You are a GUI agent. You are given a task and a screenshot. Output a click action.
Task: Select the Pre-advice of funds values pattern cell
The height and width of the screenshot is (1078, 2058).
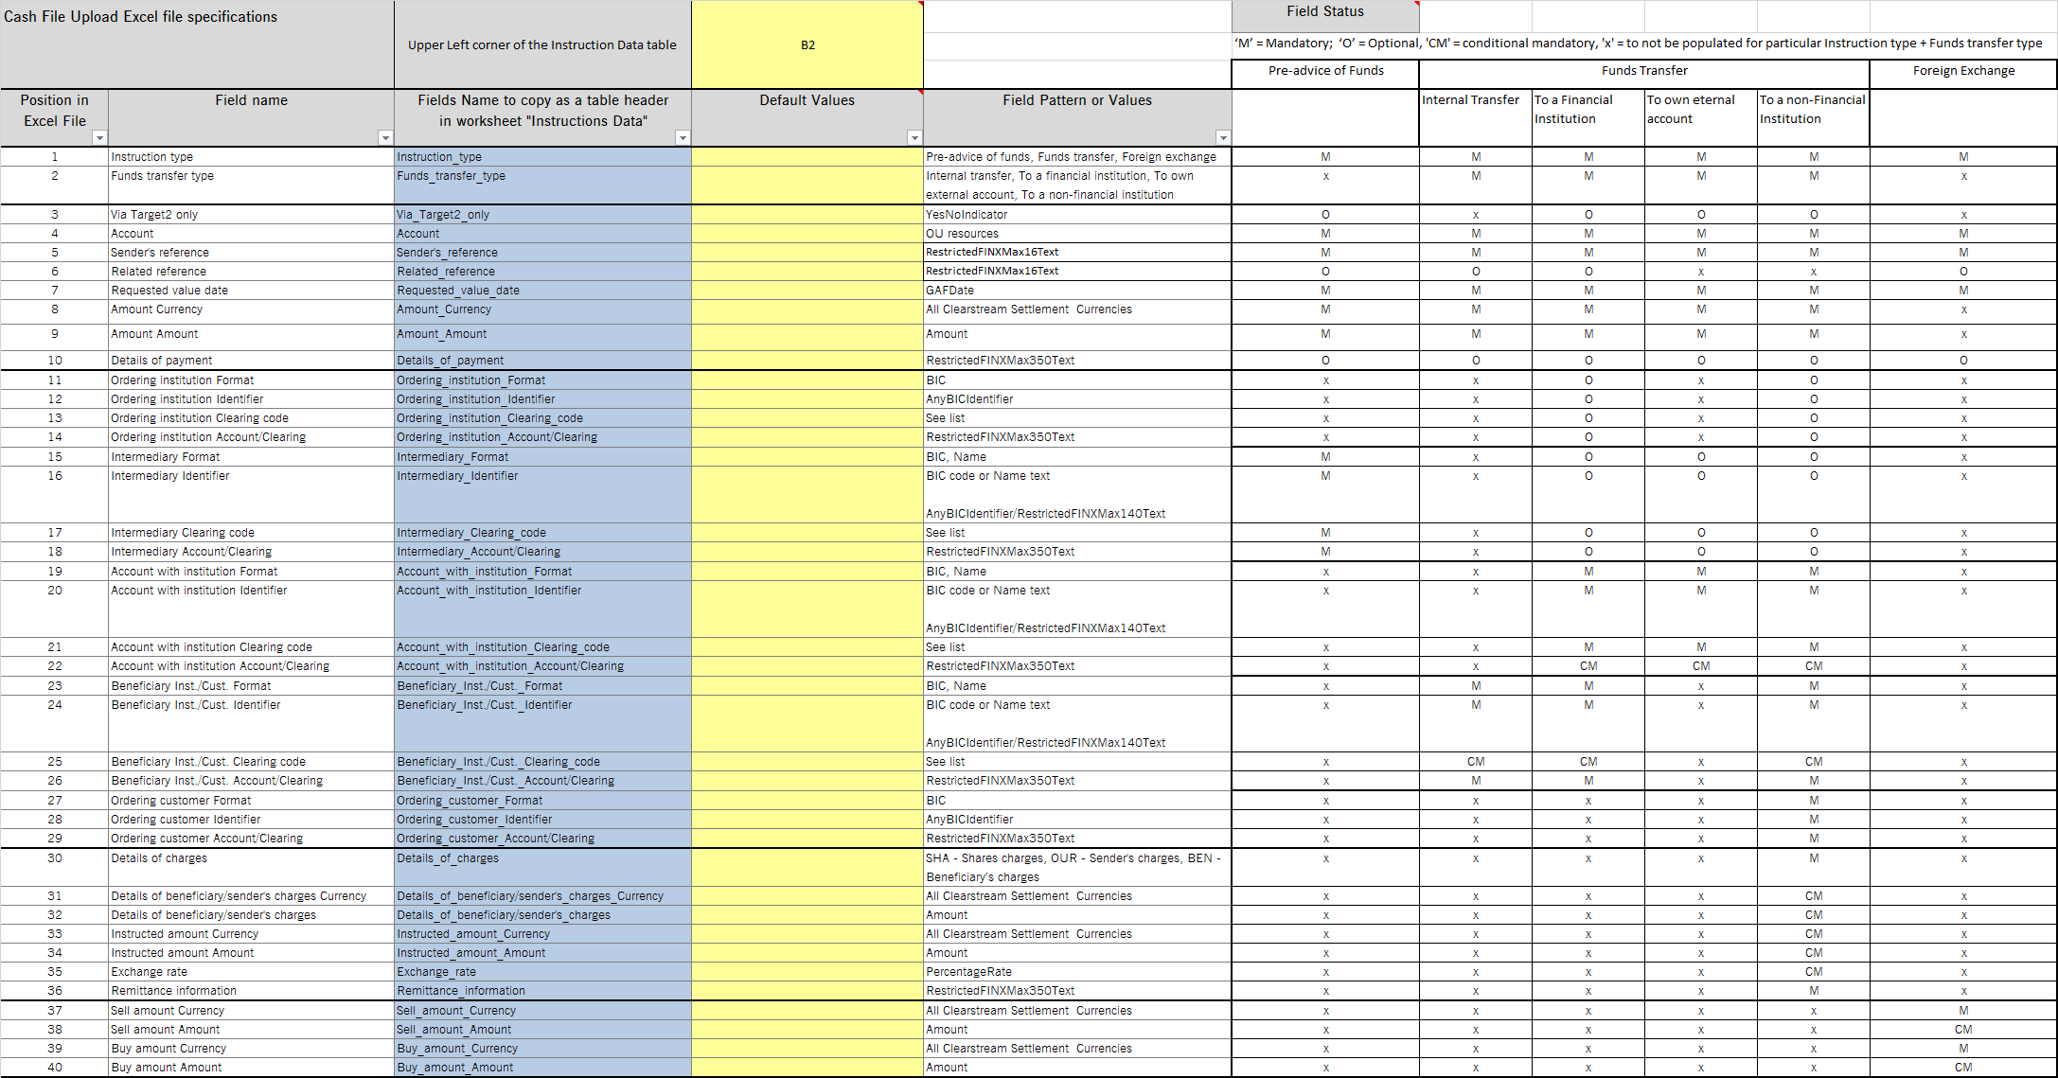point(1077,157)
